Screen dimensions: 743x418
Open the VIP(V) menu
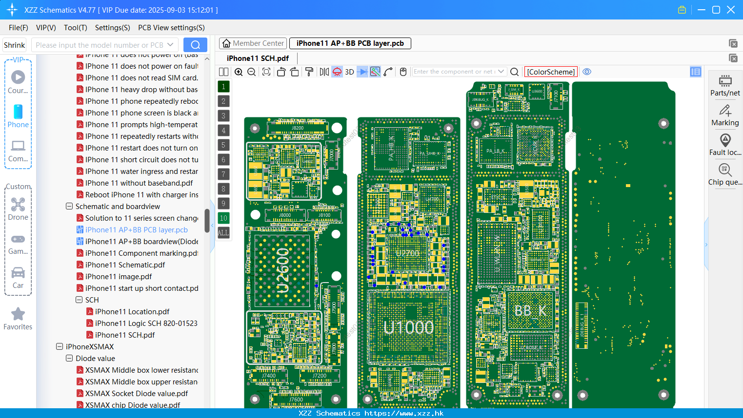46,28
